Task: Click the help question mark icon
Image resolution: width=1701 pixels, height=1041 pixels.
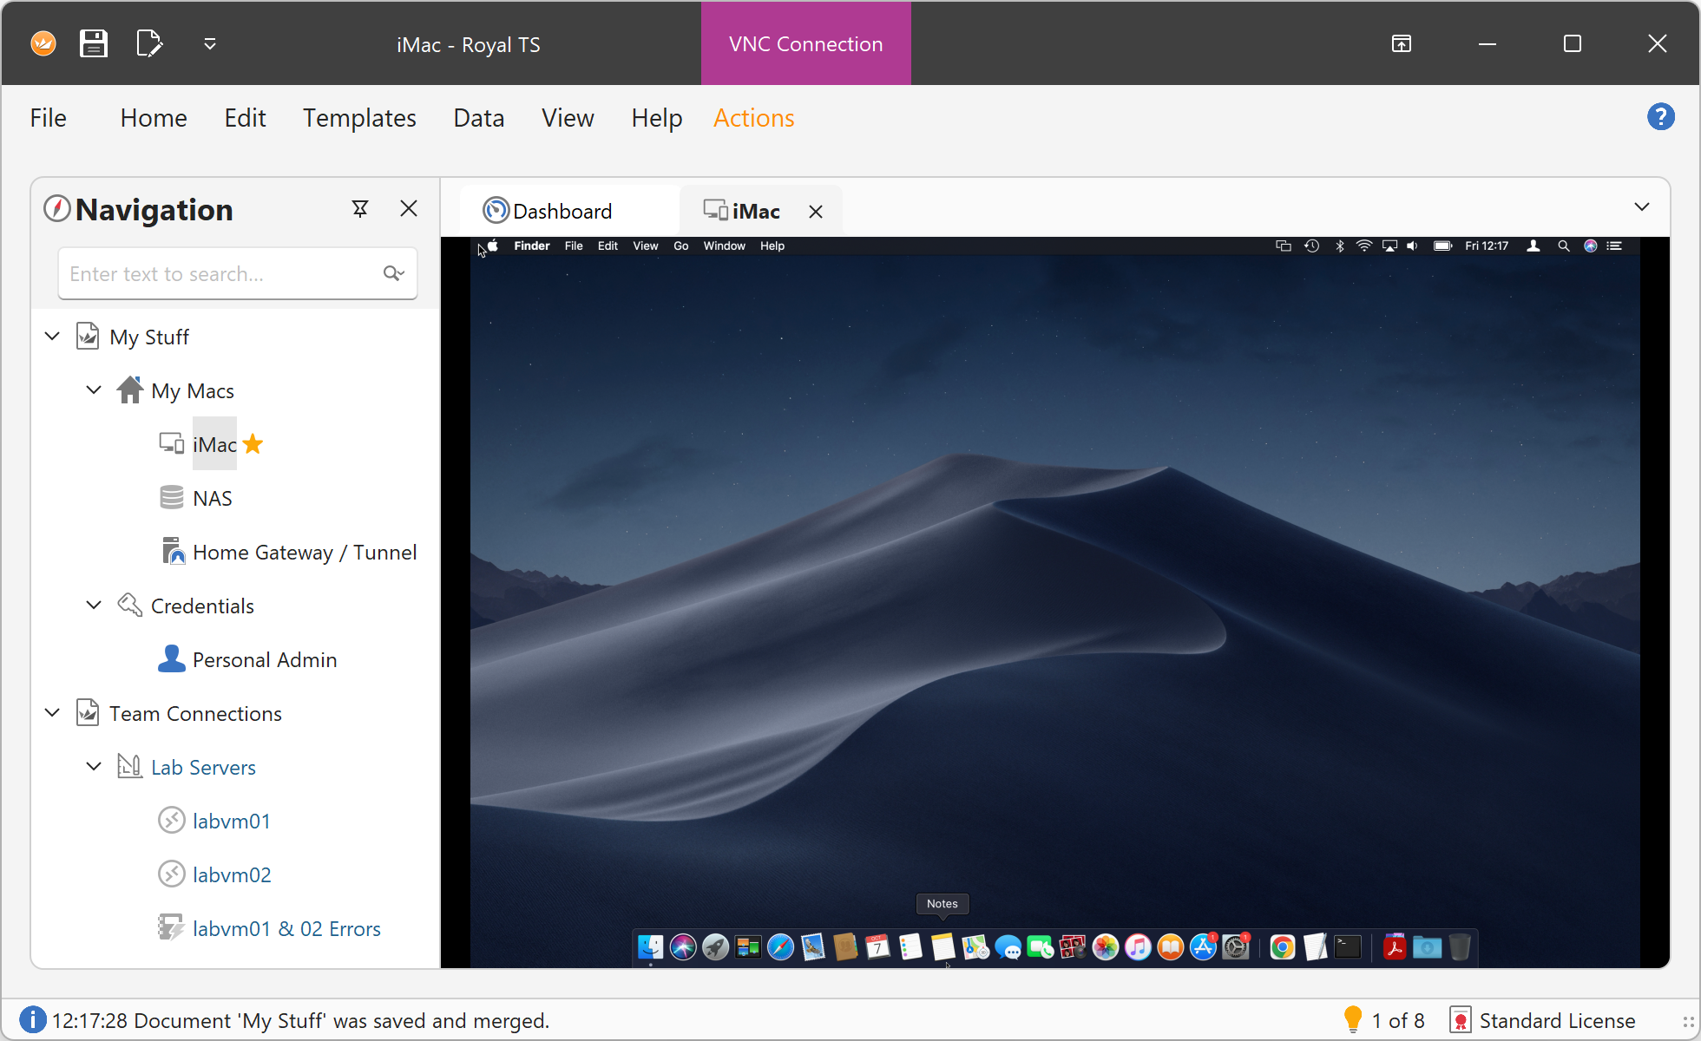Action: [x=1660, y=116]
